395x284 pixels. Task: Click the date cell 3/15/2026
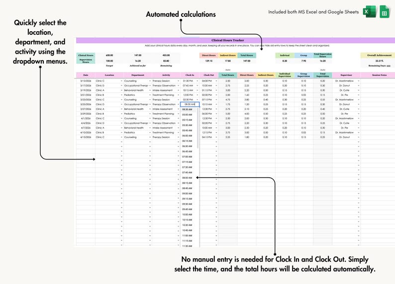click(86, 81)
